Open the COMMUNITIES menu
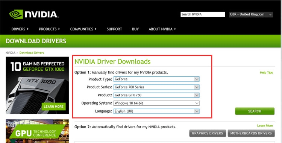The image size is (282, 143). (83, 29)
